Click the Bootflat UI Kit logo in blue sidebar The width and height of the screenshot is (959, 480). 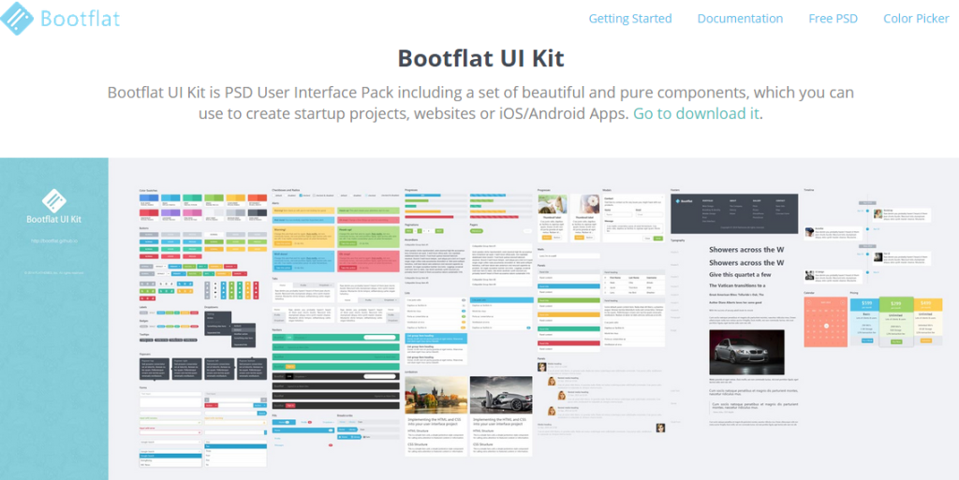pyautogui.click(x=53, y=201)
